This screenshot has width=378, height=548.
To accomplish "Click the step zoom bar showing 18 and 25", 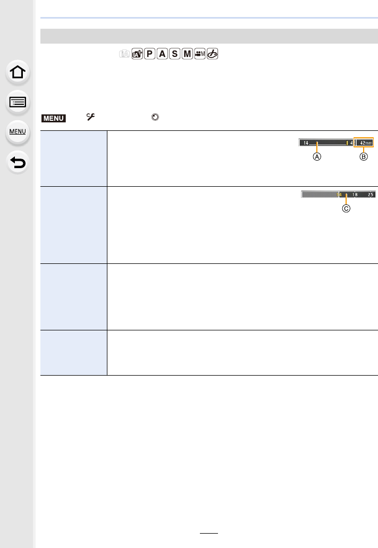I will pos(338,194).
